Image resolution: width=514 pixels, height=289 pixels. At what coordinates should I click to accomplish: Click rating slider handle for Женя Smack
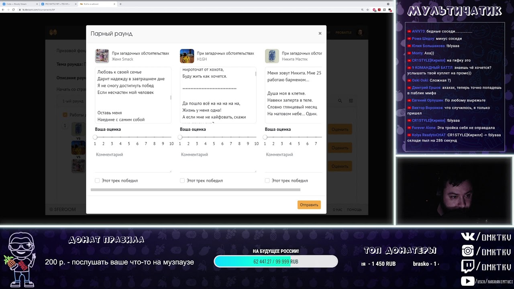[95, 137]
